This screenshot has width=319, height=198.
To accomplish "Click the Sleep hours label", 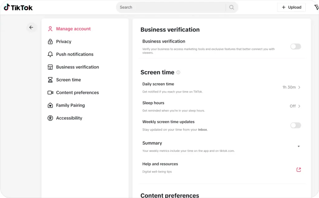I will [x=153, y=103].
